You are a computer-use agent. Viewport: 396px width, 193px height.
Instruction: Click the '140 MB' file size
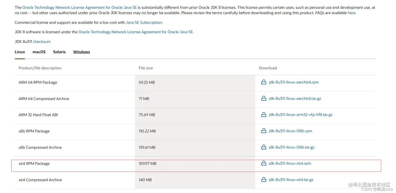tap(145, 180)
